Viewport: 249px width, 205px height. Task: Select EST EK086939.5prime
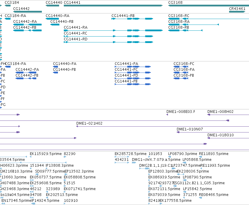pos(164,178)
